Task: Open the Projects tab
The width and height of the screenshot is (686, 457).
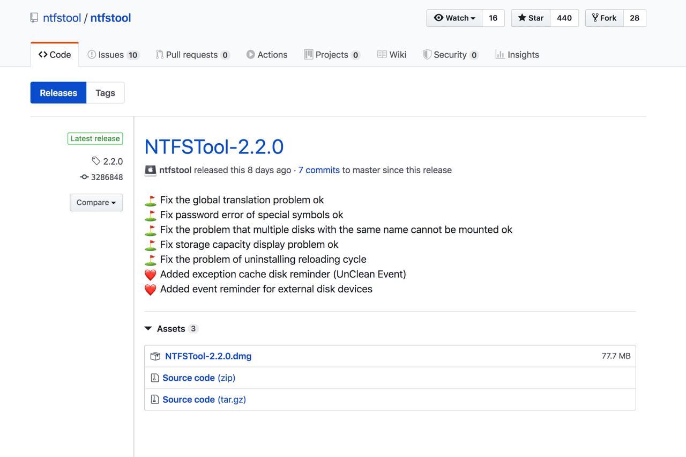Action: tap(332, 55)
